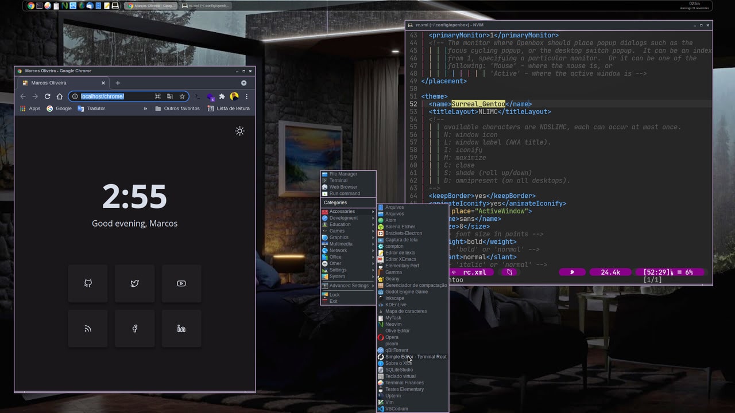Bookmark this page with star icon
This screenshot has width=735, height=413.
point(182,96)
